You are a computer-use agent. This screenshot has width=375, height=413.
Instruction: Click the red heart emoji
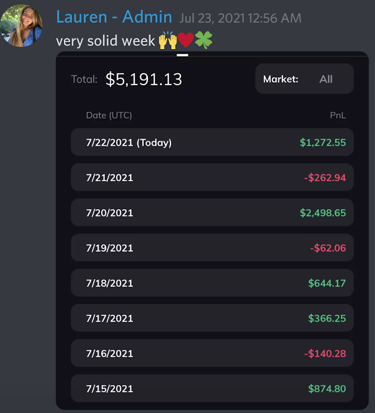click(186, 41)
